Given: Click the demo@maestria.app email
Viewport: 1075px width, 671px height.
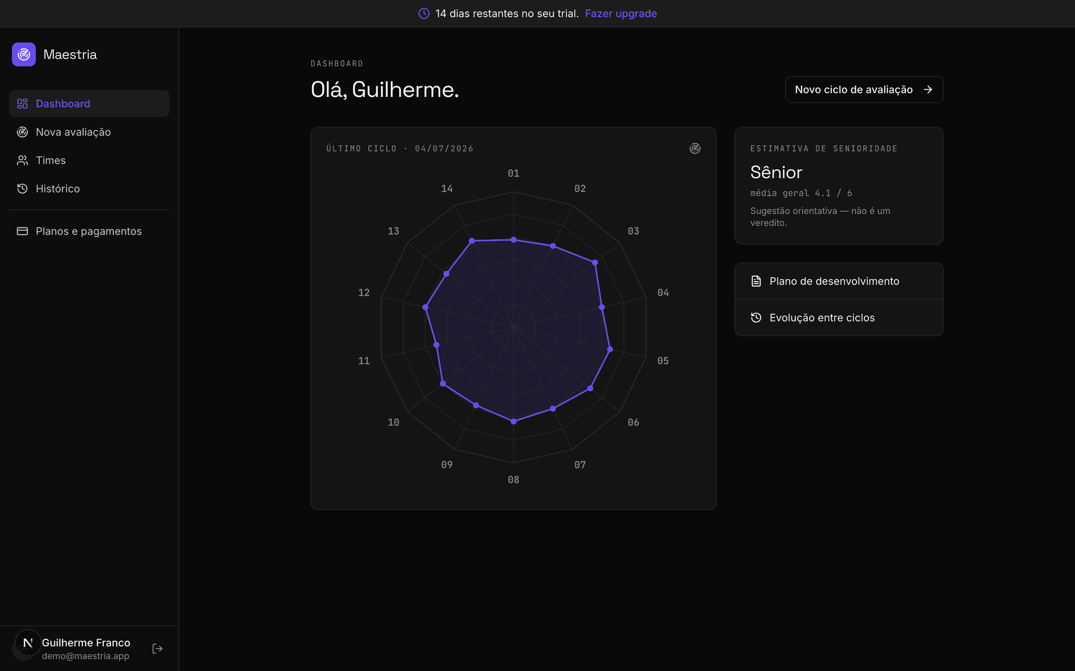Looking at the screenshot, I should (x=85, y=656).
